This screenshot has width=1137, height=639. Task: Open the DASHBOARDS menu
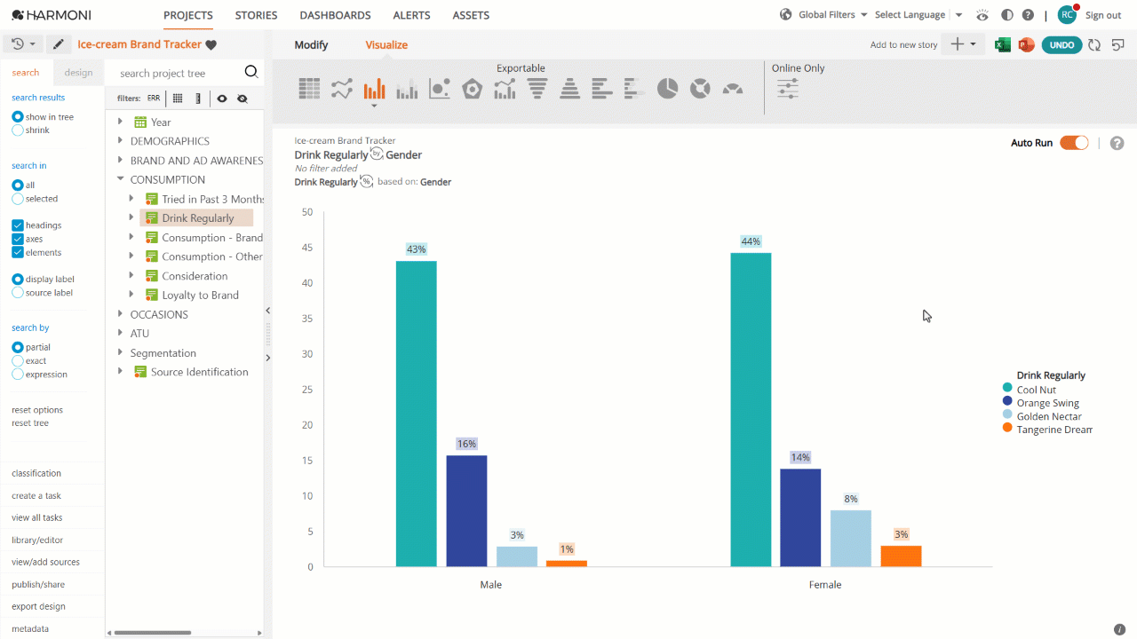point(335,15)
